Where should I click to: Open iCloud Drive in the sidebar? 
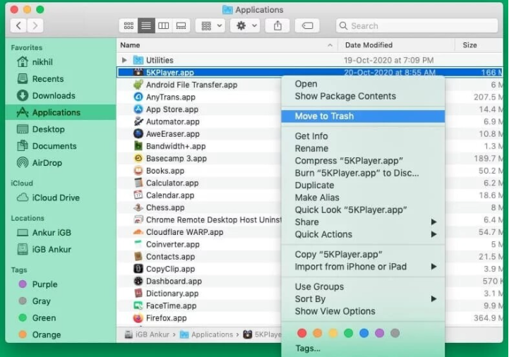coord(61,198)
